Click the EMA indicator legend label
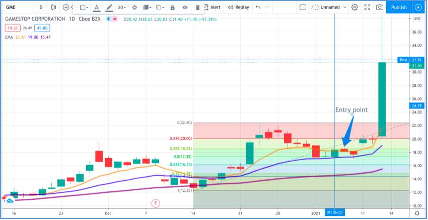This screenshot has height=220, width=428. click(x=9, y=37)
